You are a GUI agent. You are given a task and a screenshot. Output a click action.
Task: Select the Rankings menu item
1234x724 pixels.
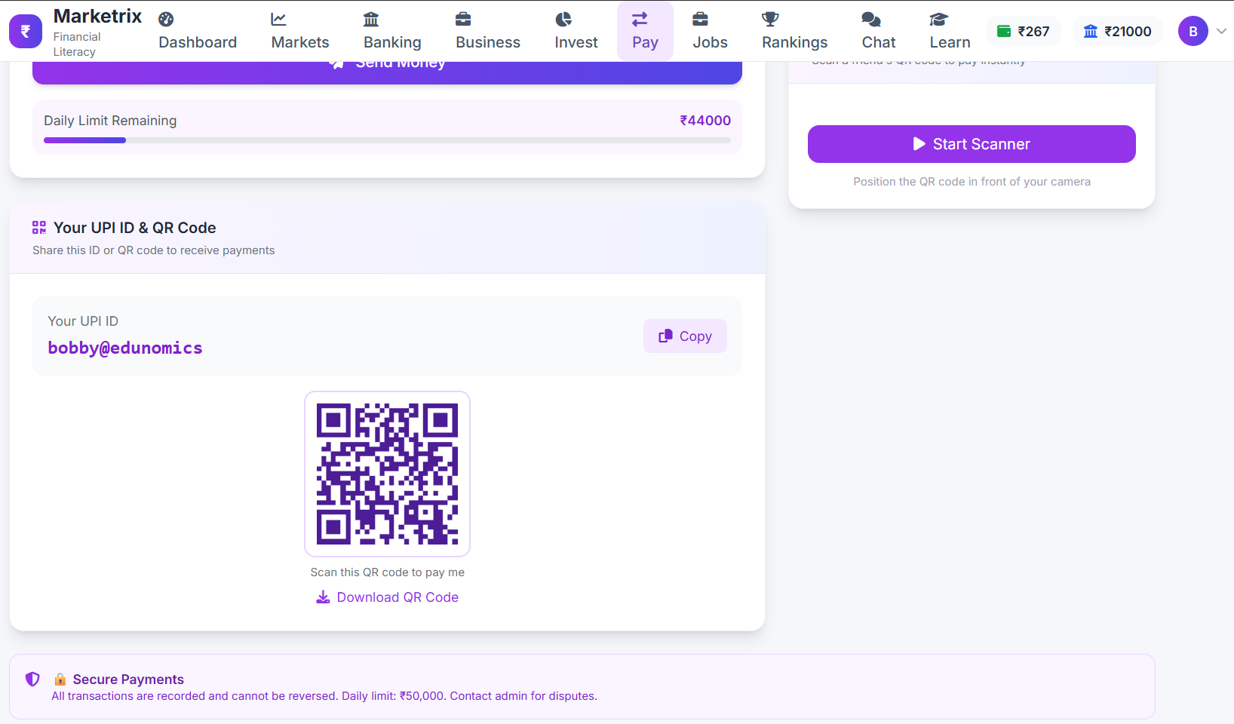[794, 31]
